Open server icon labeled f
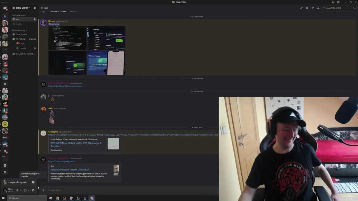 5,50
